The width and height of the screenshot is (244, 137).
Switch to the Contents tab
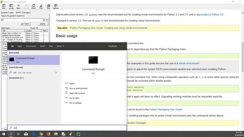(4, 13)
